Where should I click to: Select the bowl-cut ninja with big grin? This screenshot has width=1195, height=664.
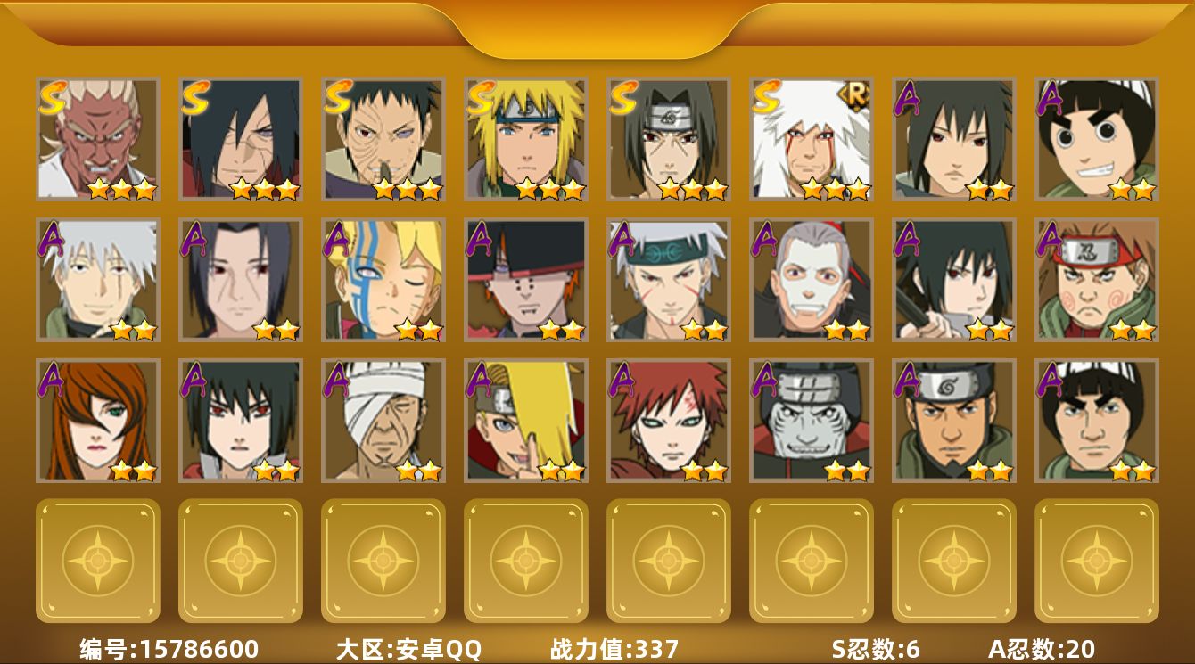pos(1096,138)
